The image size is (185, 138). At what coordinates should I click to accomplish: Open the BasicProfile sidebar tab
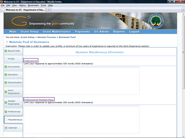tap(13, 51)
